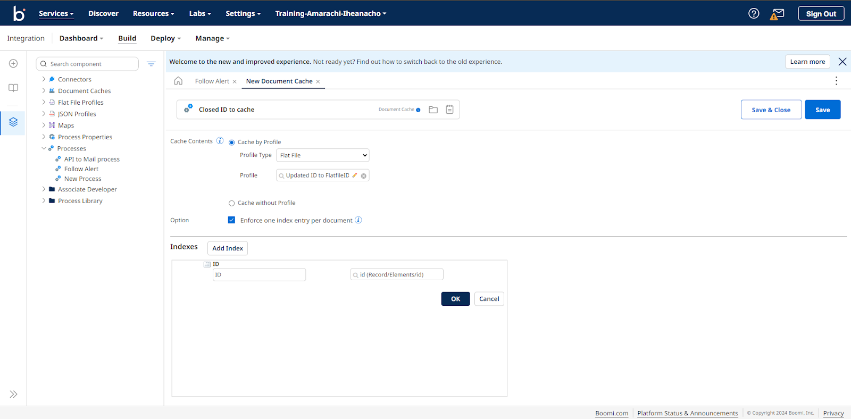
Task: Open the New Process tree item
Action: click(82, 179)
